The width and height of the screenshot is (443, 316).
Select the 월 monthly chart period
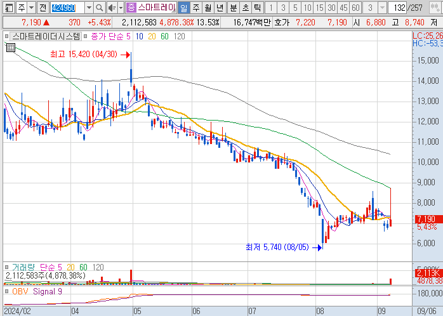pyautogui.click(x=208, y=8)
